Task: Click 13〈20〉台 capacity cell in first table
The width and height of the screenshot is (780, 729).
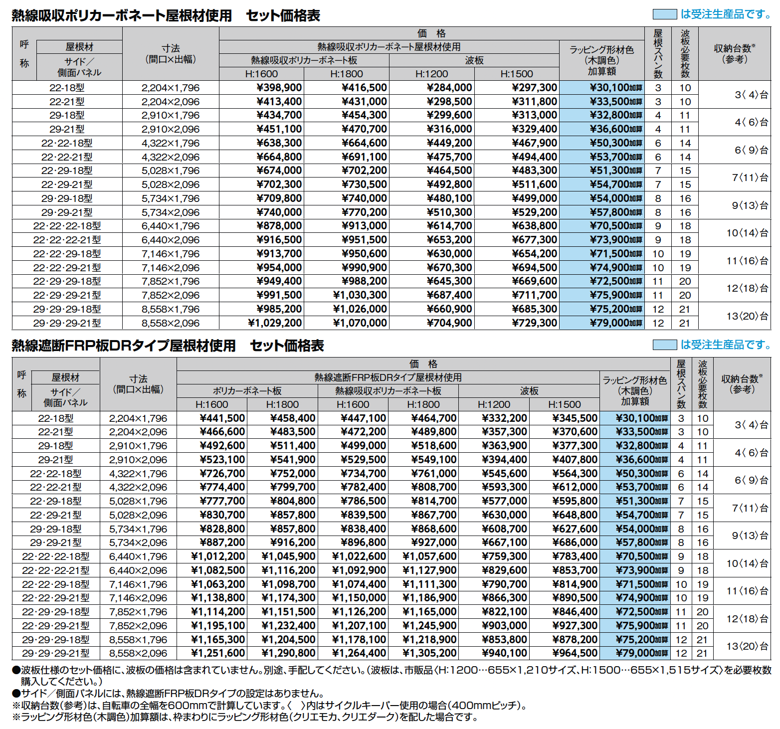Action: 747,316
